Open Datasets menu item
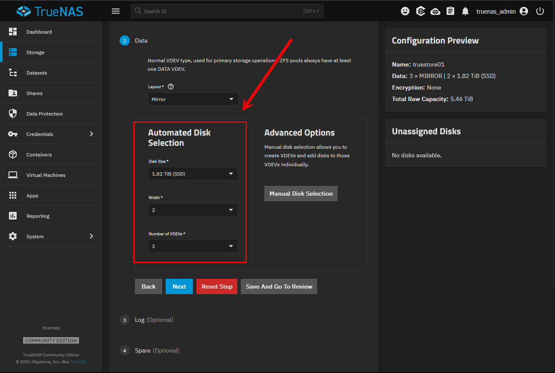555x373 pixels. pyautogui.click(x=51, y=72)
